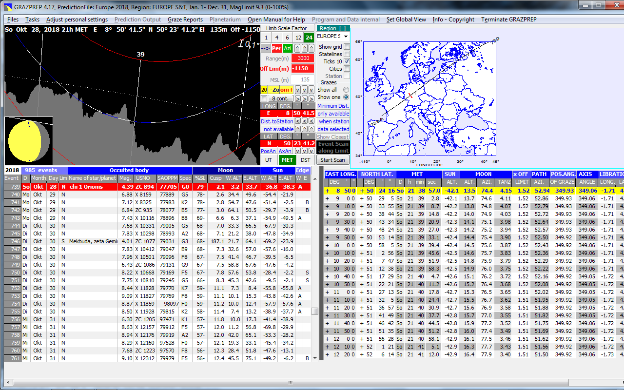This screenshot has height=390, width=624.
Task: Click the moon phase thumbnail
Action: [28, 141]
